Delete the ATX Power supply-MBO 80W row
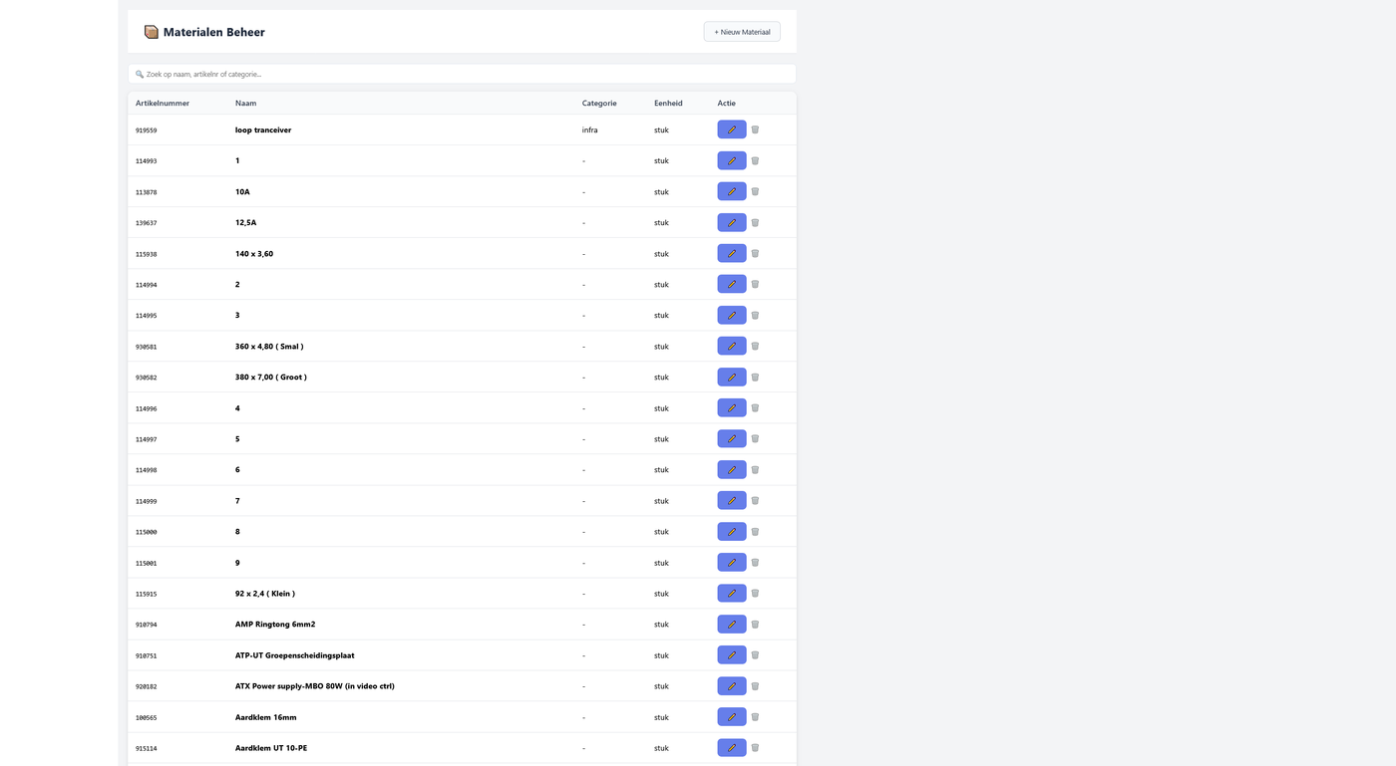Viewport: 1396px width, 766px height. [x=755, y=685]
